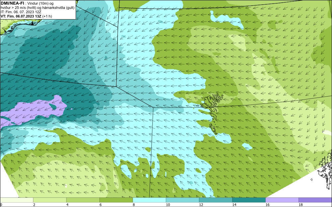Screen dimensions: 332x207
Task: Click the 'hviður > 25 m/s (hvítt)' legend line
Action: (38, 8)
